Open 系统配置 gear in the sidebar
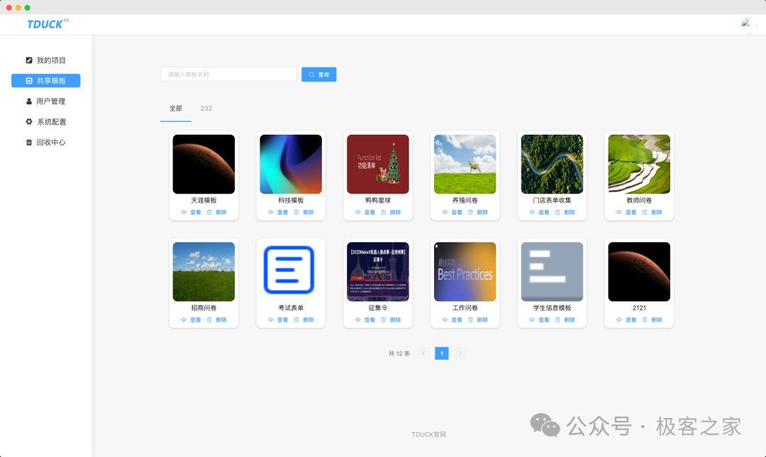766x457 pixels. [x=29, y=122]
